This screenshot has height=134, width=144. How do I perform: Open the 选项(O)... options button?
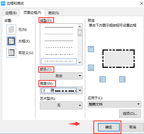tap(130, 114)
